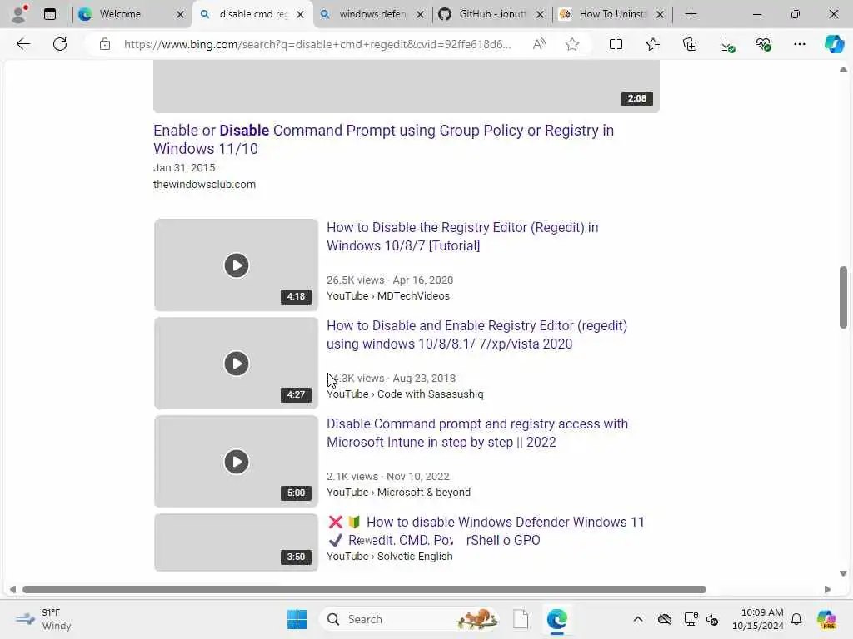Image resolution: width=853 pixels, height=639 pixels.
Task: Open 'How to disable Windows Defender Windows 11' link
Action: tap(486, 531)
